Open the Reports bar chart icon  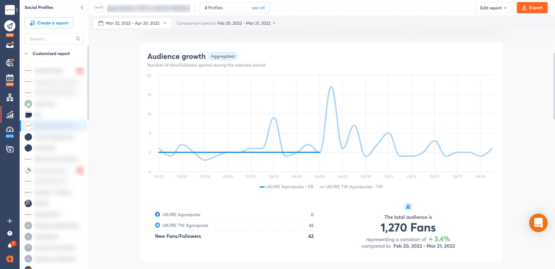[x=10, y=114]
